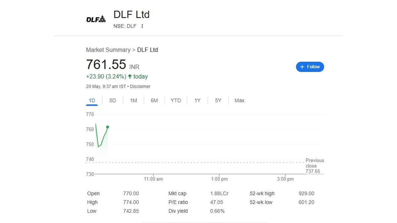Switch to the 1M chart range
The height and width of the screenshot is (223, 397).
click(133, 100)
